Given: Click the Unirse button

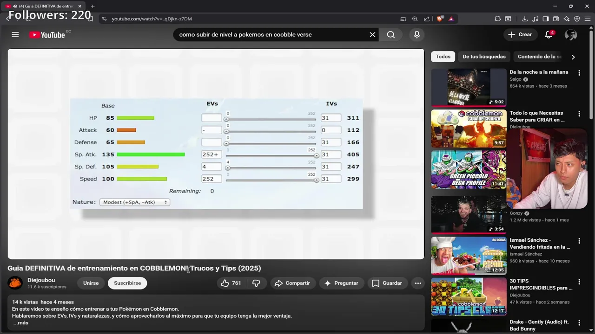Looking at the screenshot, I should pos(91,283).
